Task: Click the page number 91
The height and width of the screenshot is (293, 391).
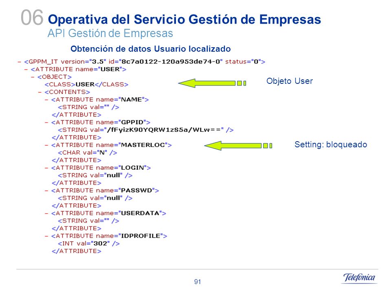Action: [x=198, y=282]
